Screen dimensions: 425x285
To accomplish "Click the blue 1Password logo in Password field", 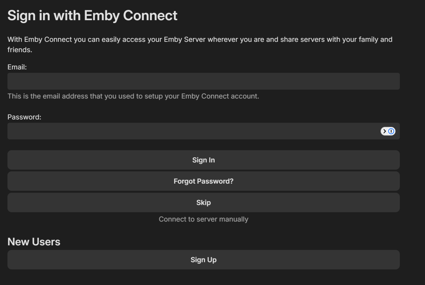I will coord(391,131).
